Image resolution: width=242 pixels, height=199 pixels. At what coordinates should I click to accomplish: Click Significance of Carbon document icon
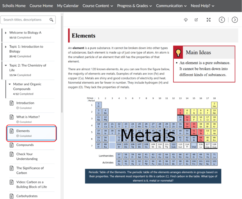(x=12, y=168)
